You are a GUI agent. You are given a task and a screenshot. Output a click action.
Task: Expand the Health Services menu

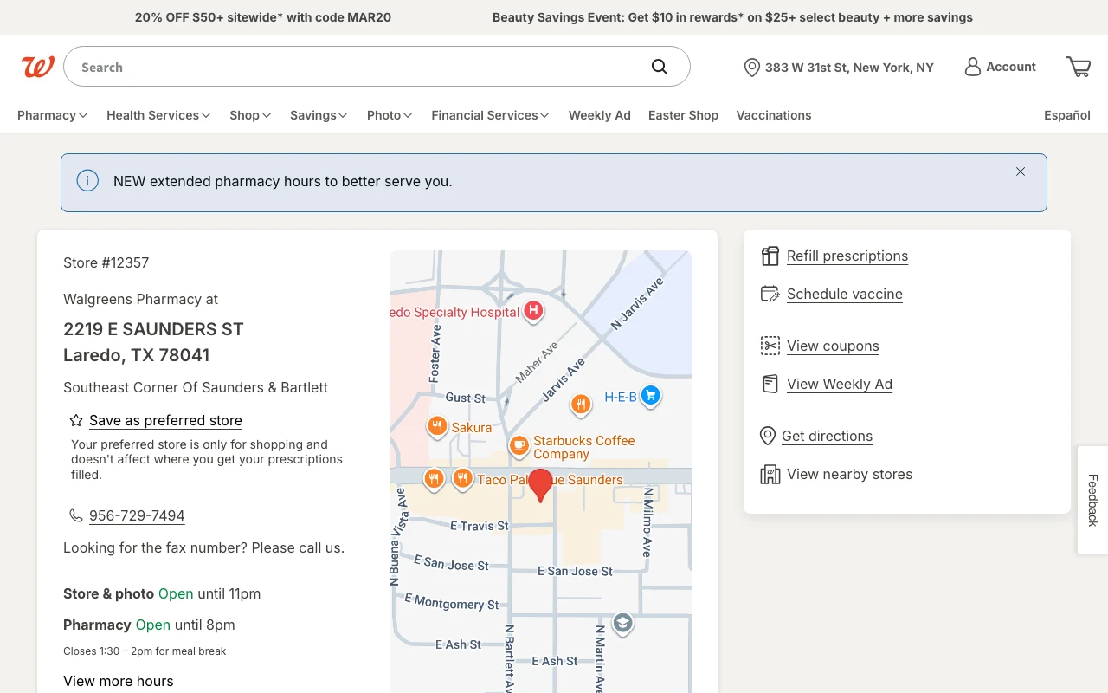coord(158,115)
